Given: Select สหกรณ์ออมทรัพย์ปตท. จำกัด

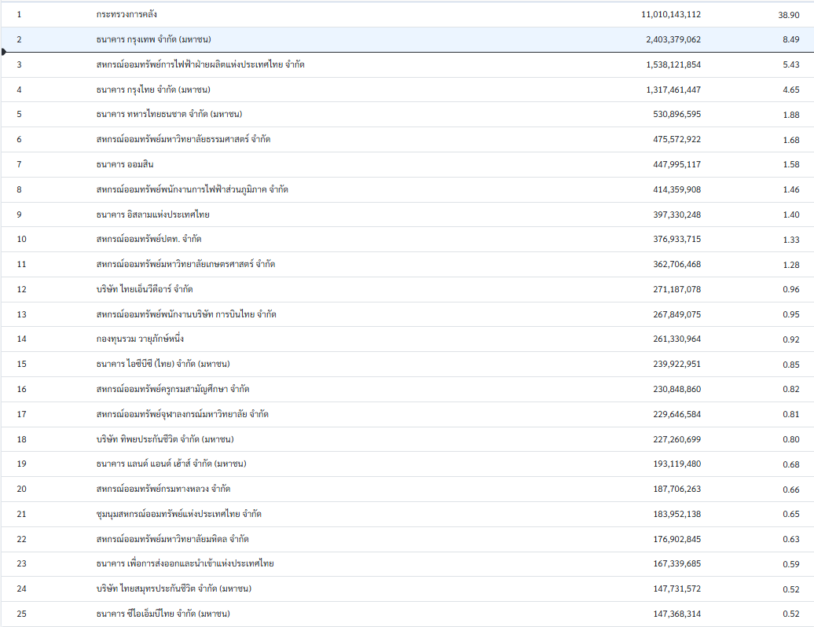Looking at the screenshot, I should click(x=149, y=239).
